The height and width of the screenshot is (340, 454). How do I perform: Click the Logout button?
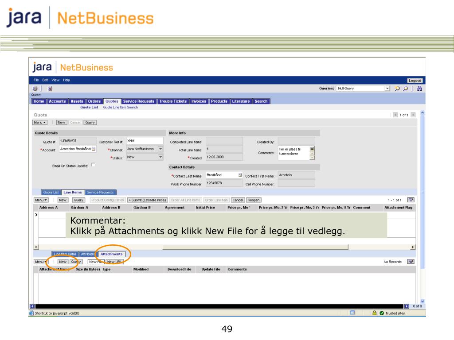(x=415, y=81)
